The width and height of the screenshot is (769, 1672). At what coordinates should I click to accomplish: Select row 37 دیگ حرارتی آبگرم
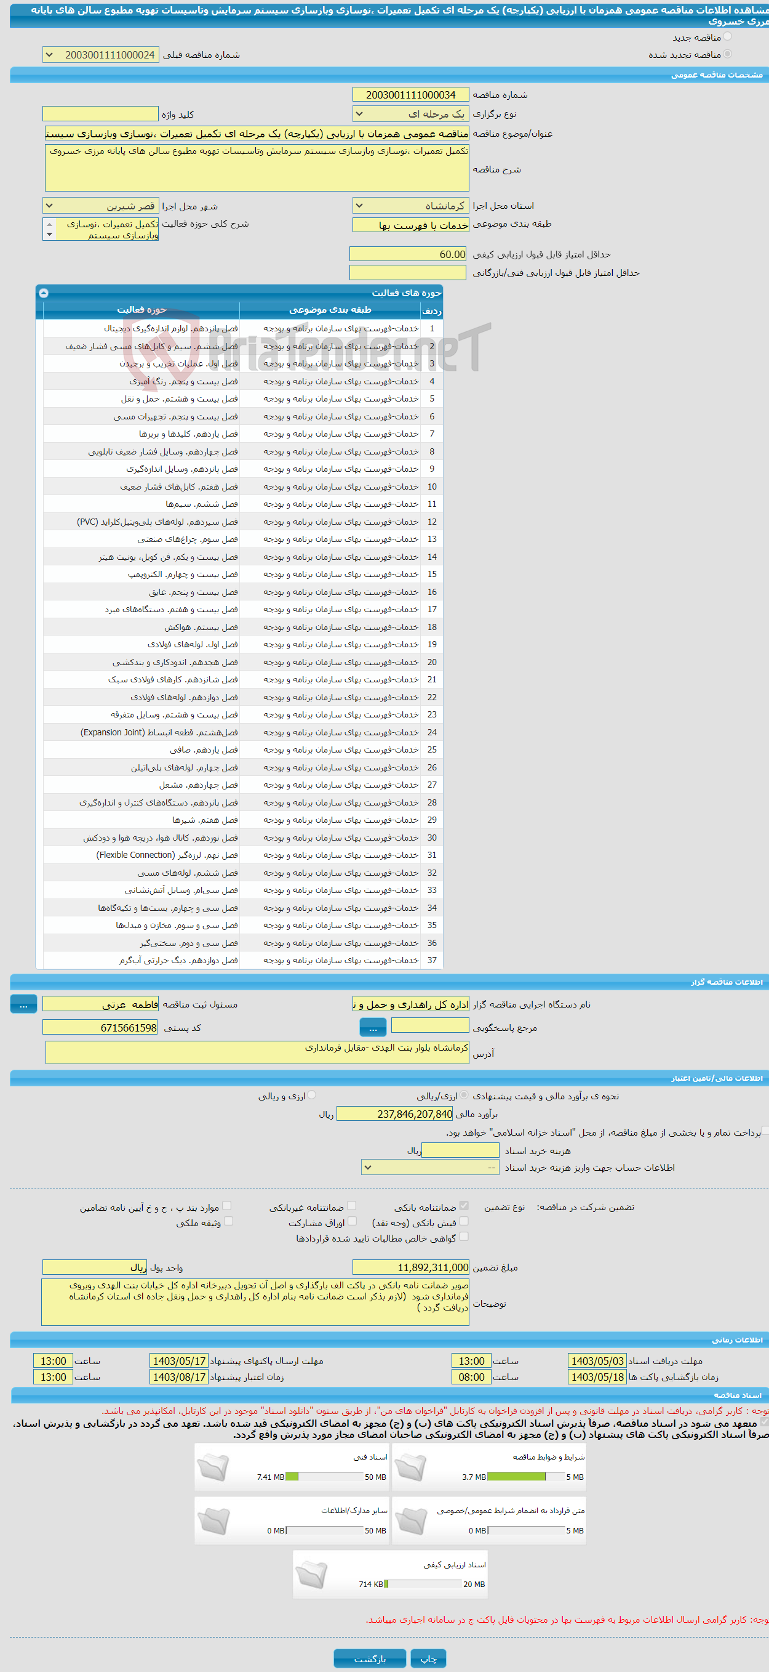tap(242, 960)
